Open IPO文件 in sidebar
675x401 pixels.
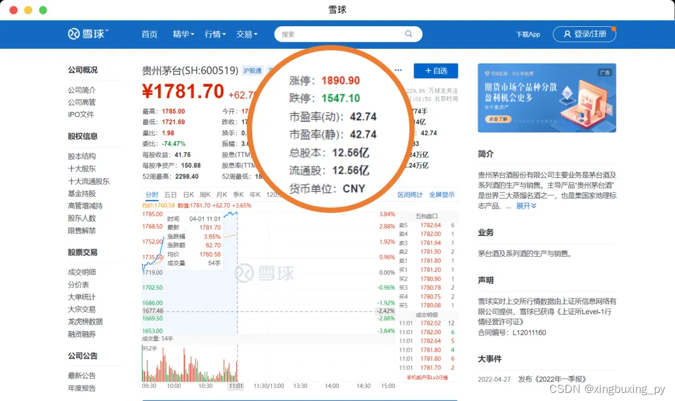tap(81, 114)
